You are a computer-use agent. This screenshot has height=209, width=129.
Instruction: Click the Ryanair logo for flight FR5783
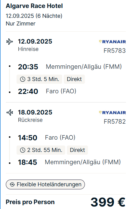(112, 42)
